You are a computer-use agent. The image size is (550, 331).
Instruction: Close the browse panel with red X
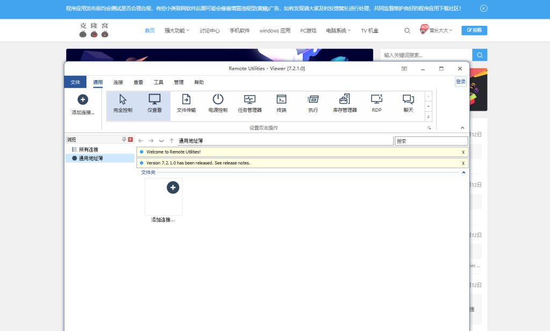point(131,139)
